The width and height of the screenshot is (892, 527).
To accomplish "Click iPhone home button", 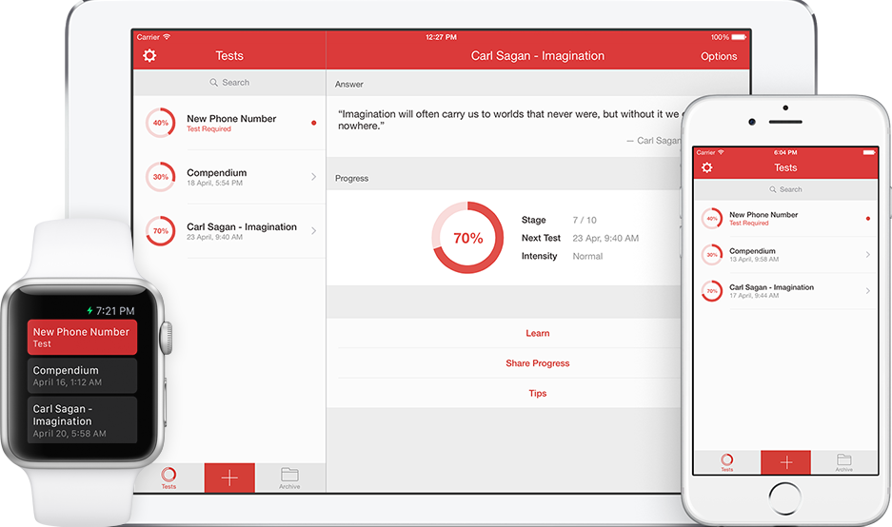I will [785, 499].
